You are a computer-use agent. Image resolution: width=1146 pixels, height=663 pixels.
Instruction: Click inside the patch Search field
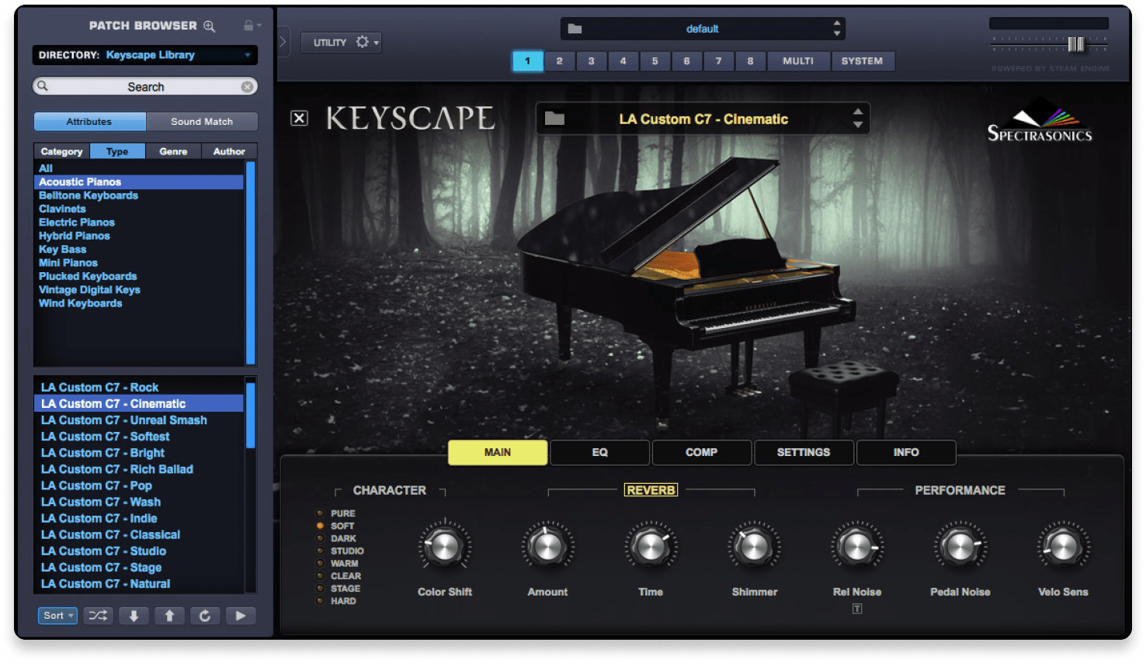point(144,86)
